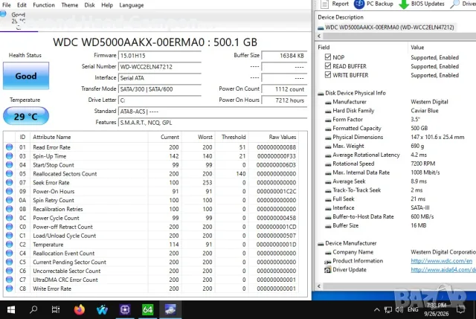Open the aida64.com driver update link
The height and width of the screenshot is (319, 476).
(x=443, y=269)
